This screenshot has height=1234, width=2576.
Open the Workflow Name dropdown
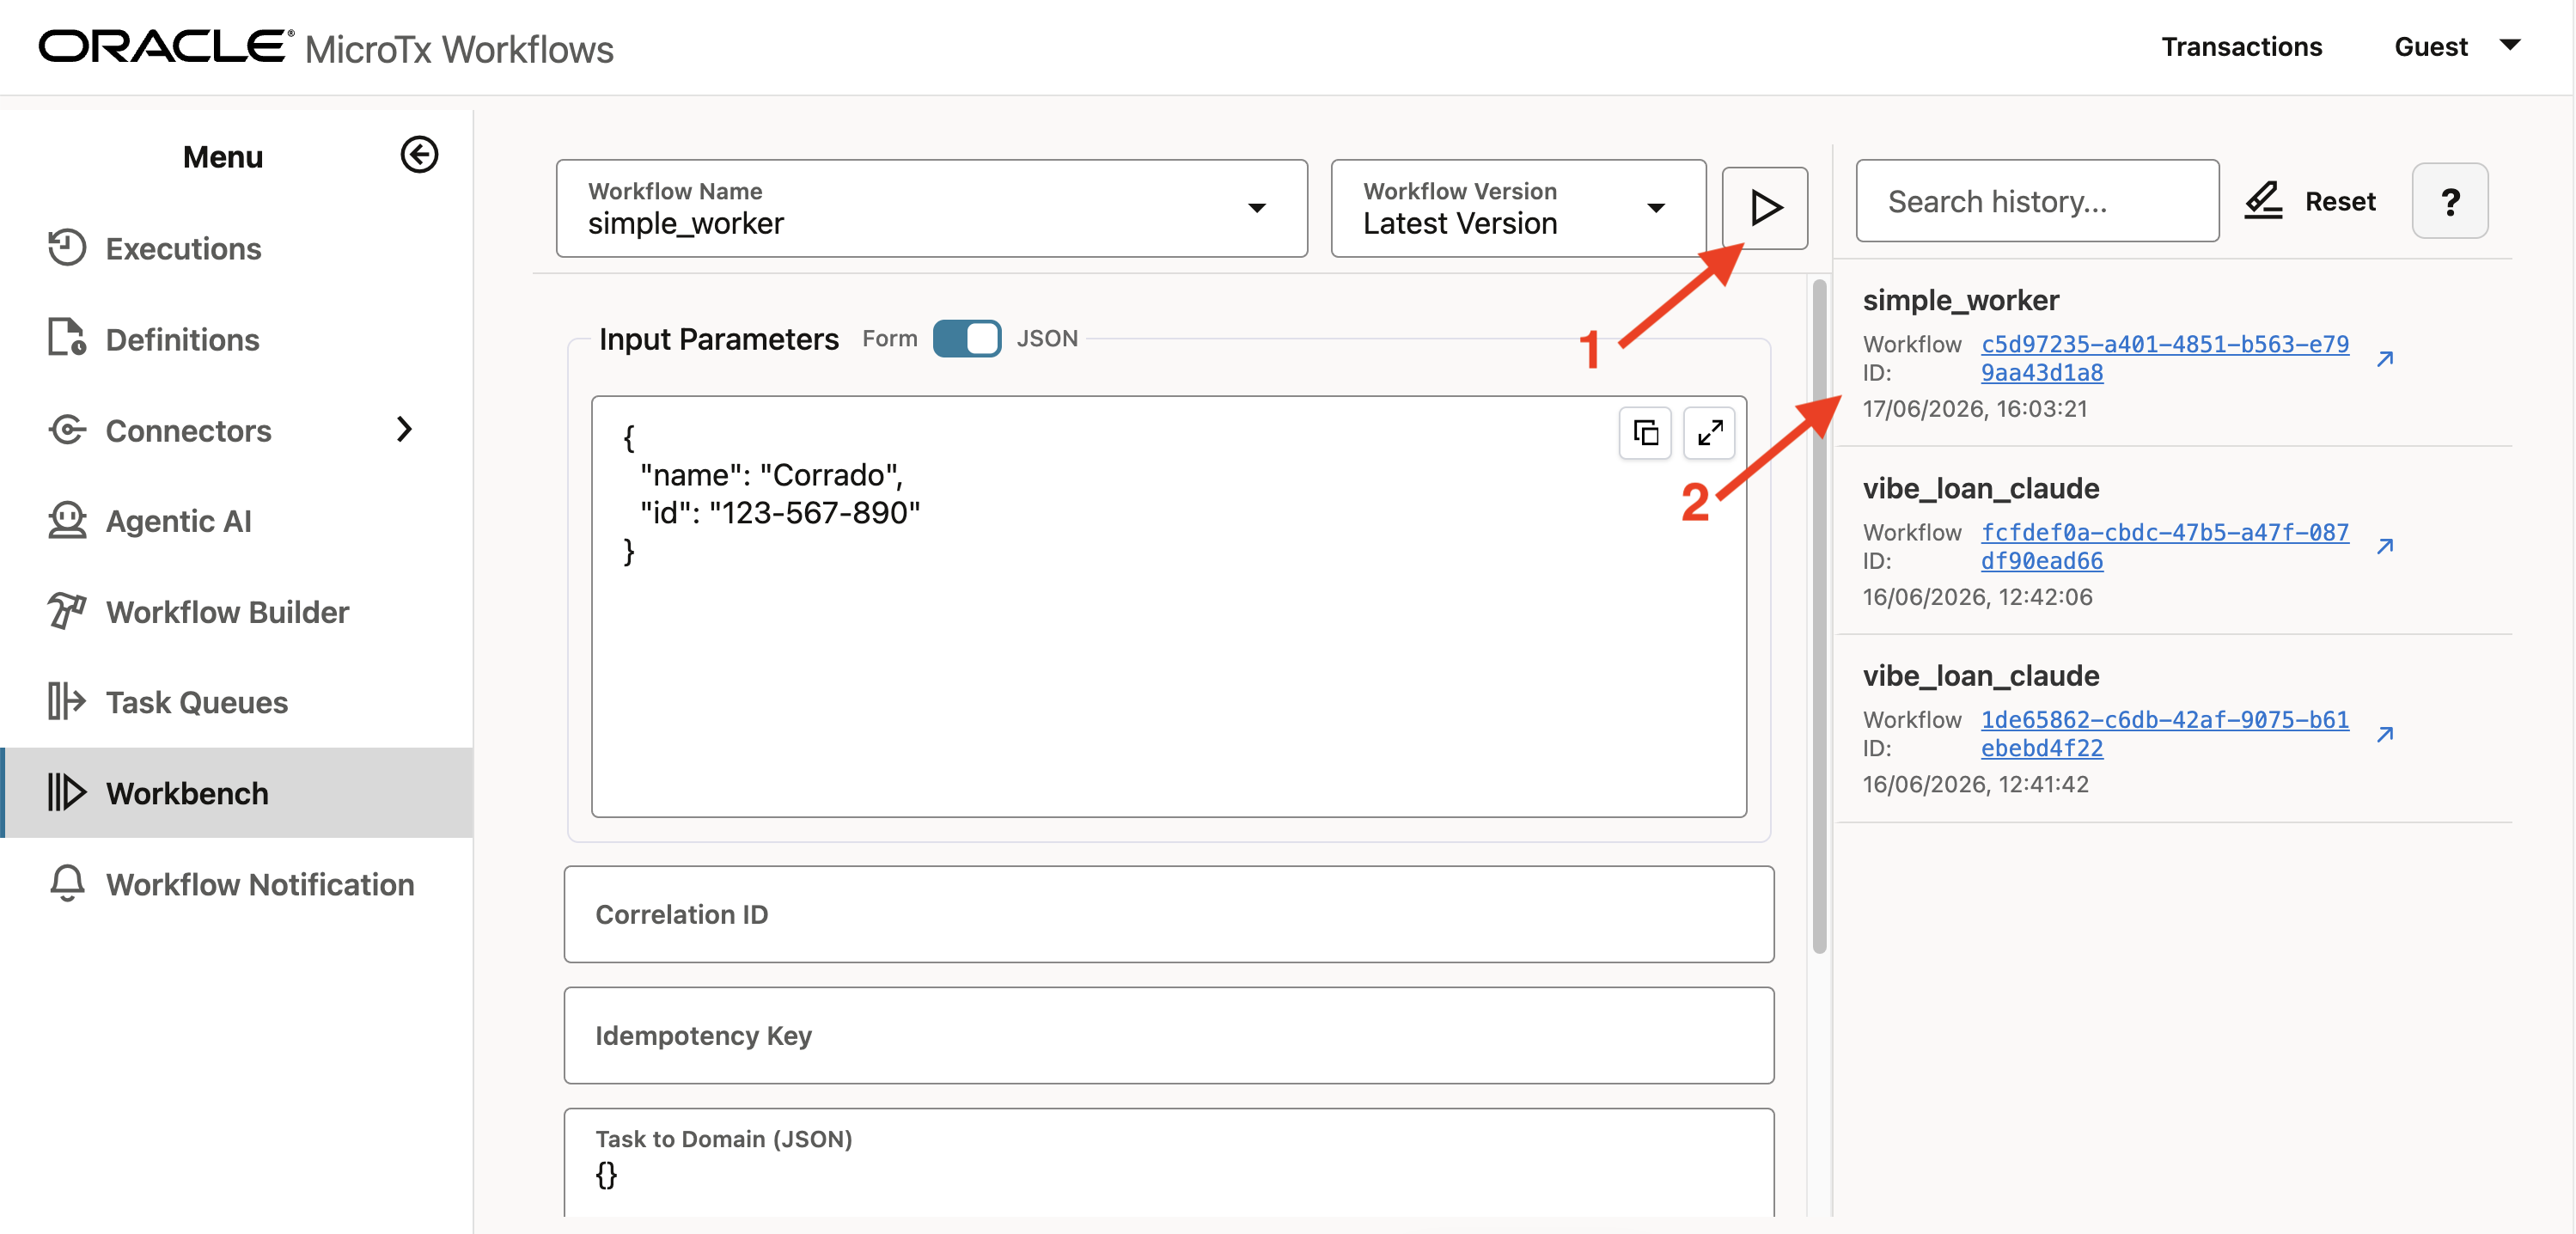point(932,209)
